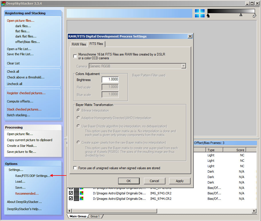
Task: Click the four-square layout icon near gradient bar
Action: point(199,13)
